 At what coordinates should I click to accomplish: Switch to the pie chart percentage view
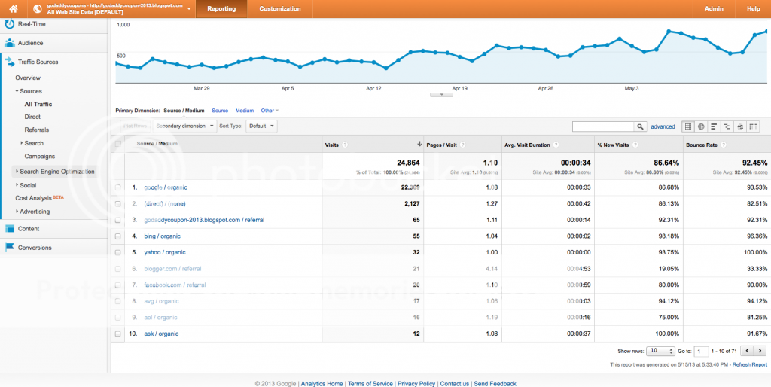tap(701, 126)
